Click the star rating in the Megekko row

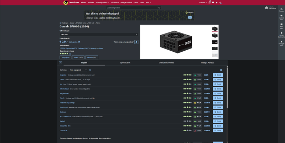(x=187, y=75)
